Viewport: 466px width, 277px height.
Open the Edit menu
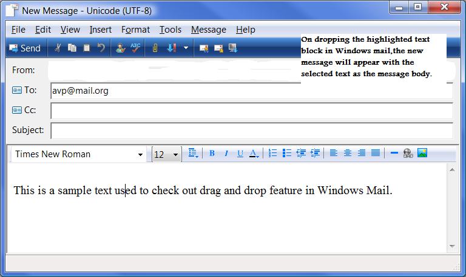43,30
